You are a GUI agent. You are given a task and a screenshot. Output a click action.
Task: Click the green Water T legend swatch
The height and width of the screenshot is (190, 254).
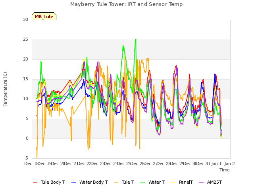[143, 183]
